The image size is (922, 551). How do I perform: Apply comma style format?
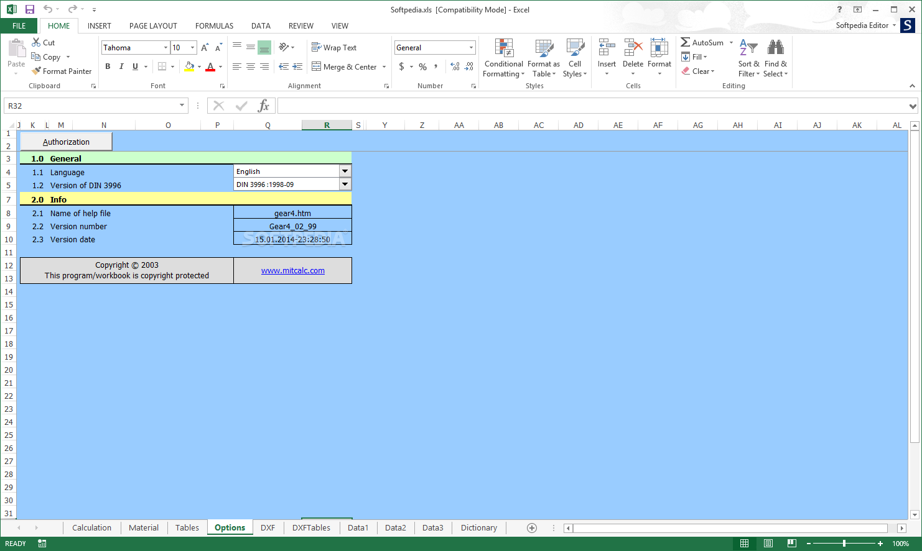coord(436,66)
